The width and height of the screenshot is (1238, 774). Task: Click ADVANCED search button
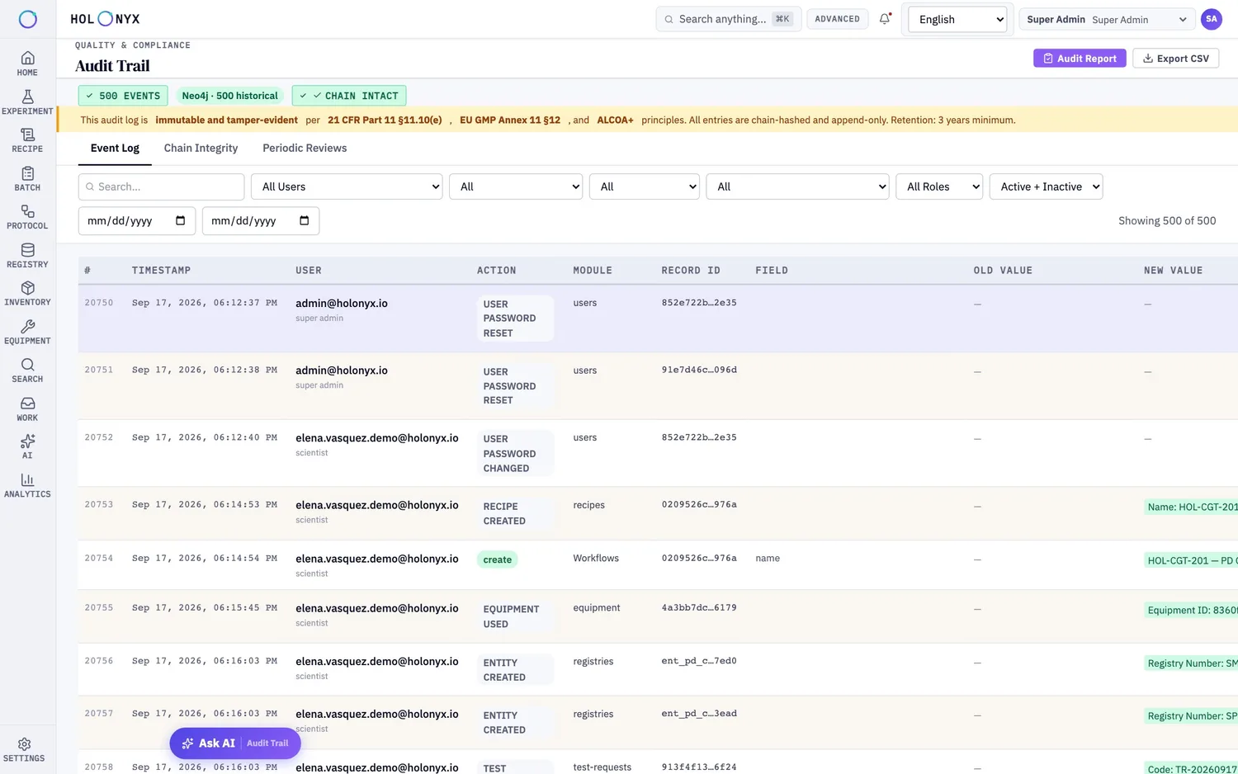click(x=837, y=19)
